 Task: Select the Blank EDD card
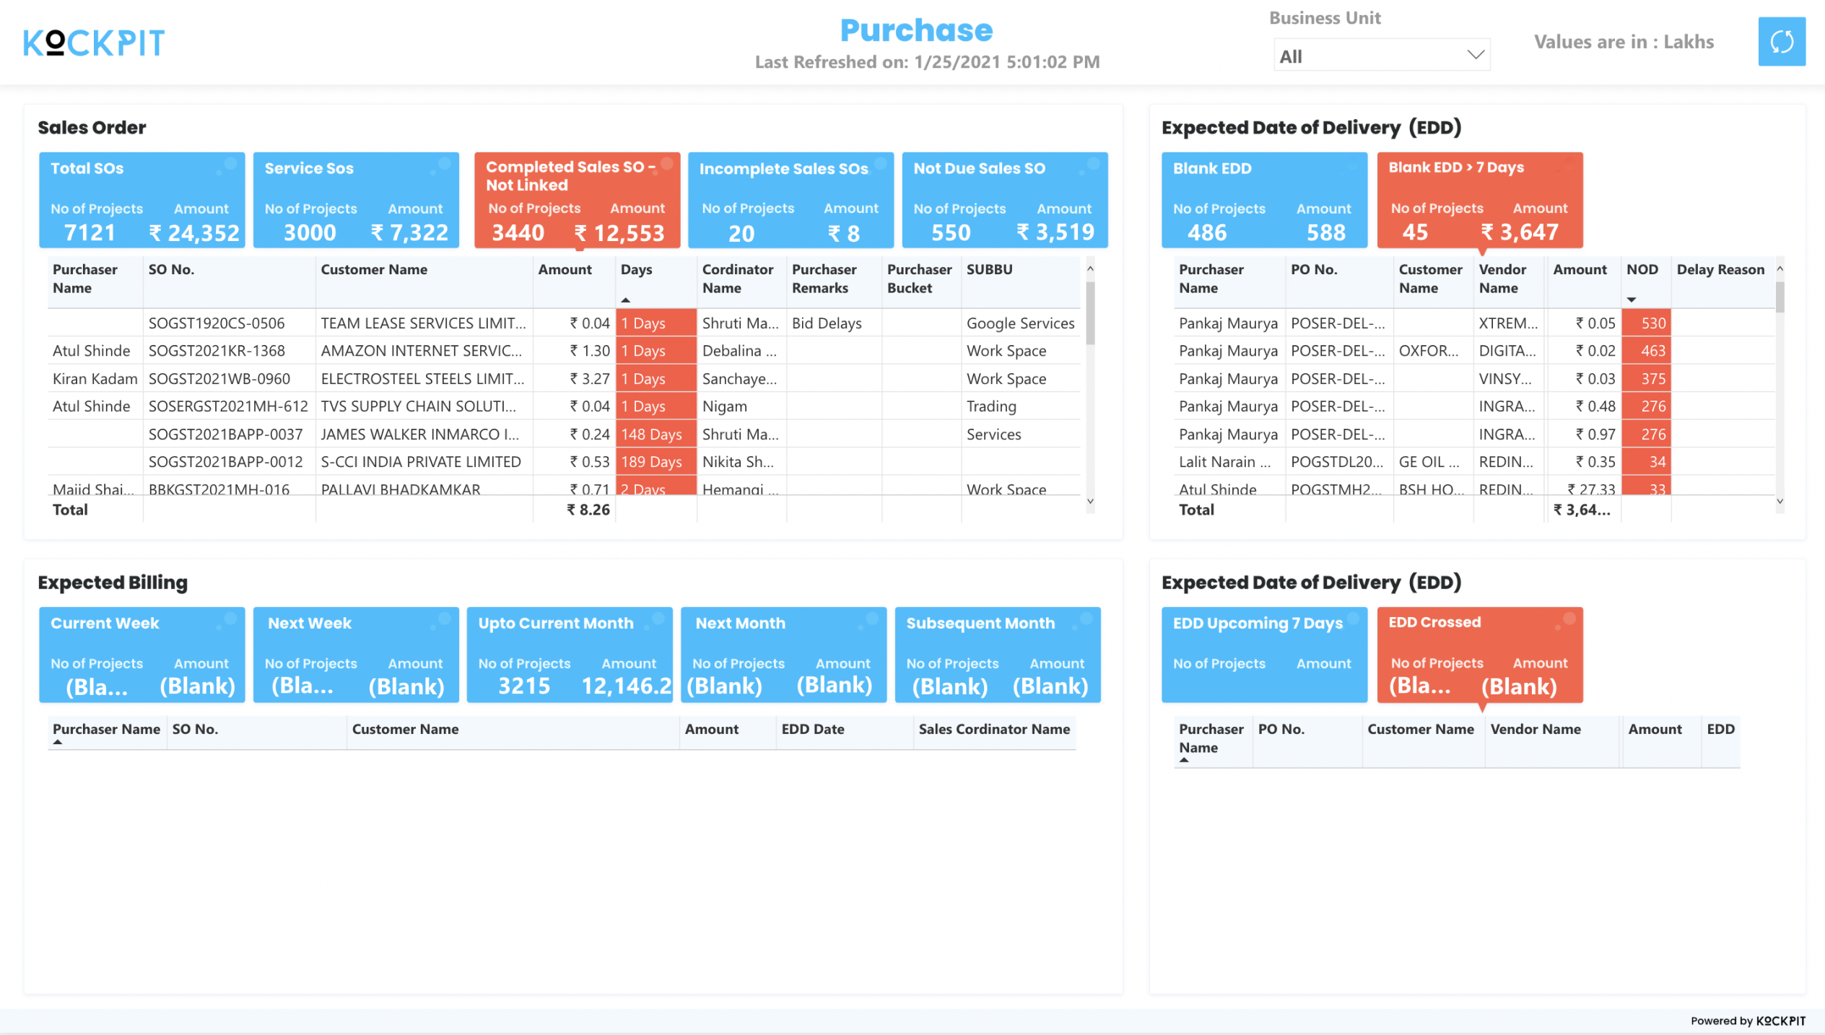(x=1264, y=200)
